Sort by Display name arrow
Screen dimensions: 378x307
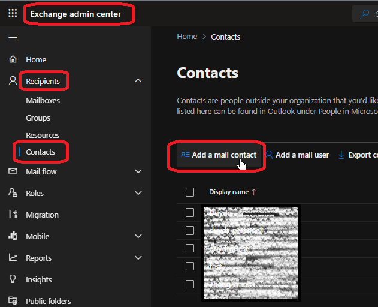click(253, 192)
